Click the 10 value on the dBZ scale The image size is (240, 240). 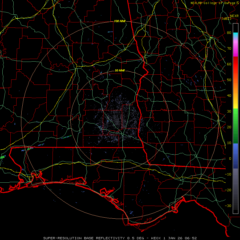(x=229, y=143)
